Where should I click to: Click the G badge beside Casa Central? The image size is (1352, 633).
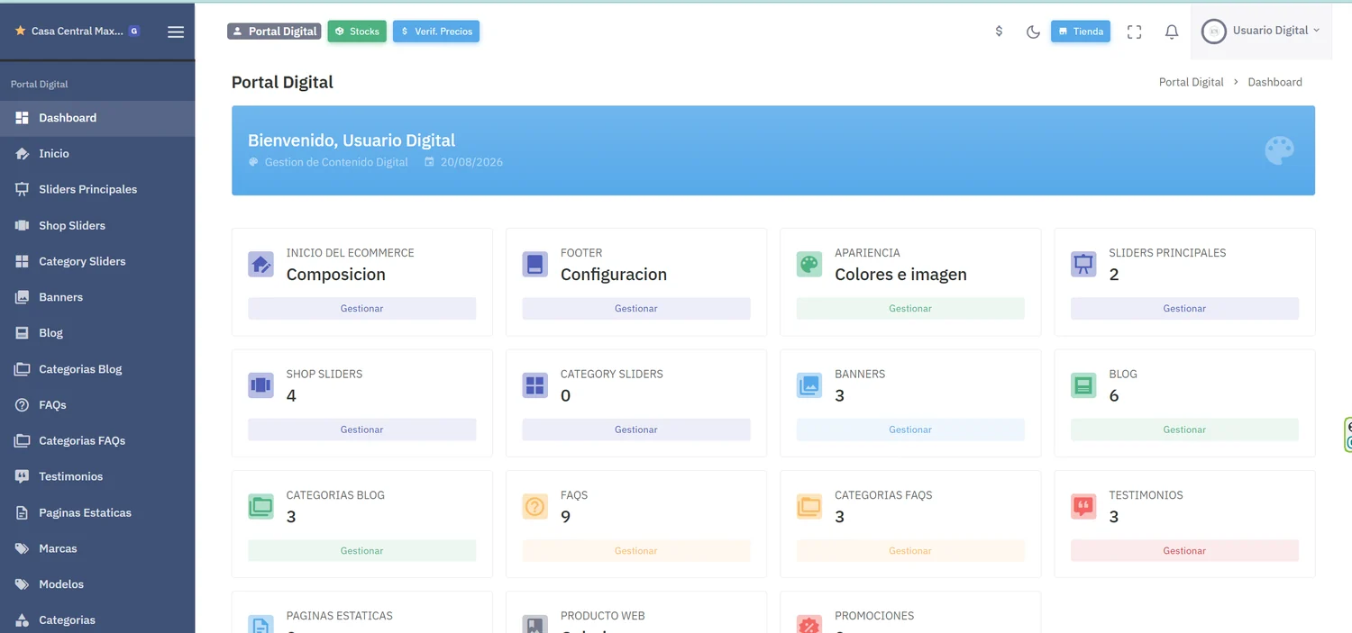click(x=134, y=31)
